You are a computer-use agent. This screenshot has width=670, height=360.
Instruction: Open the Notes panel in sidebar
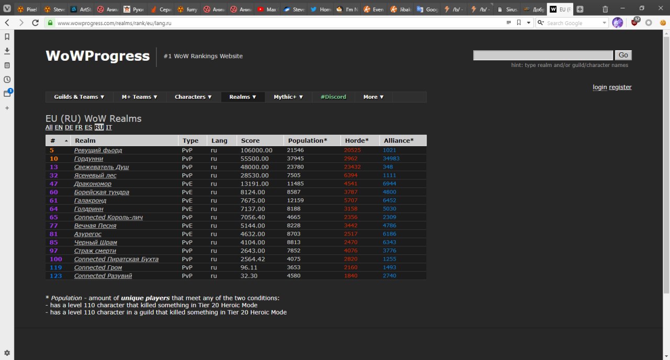[x=7, y=65]
